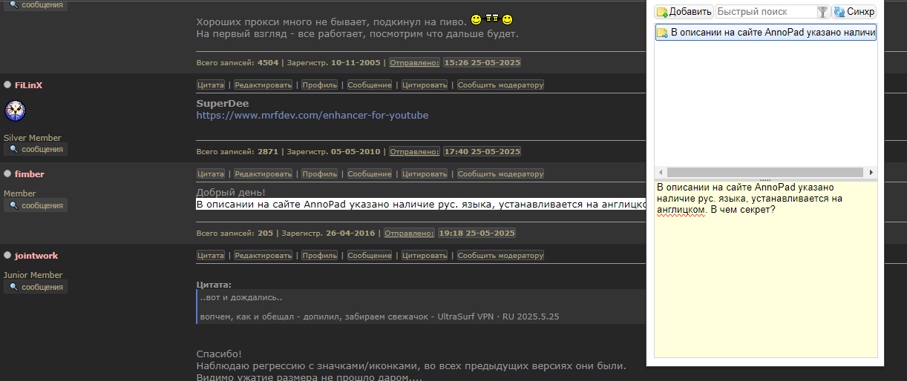Open the mrfdev.com enhancer-for-youtube link
Viewport: 907px width, 381px height.
[x=312, y=116]
